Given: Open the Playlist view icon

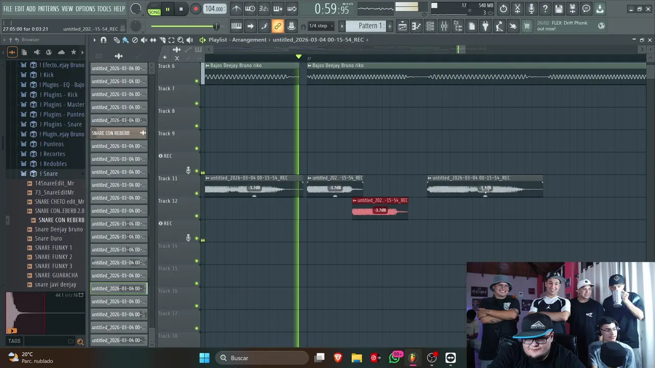Looking at the screenshot, I should click(402, 26).
